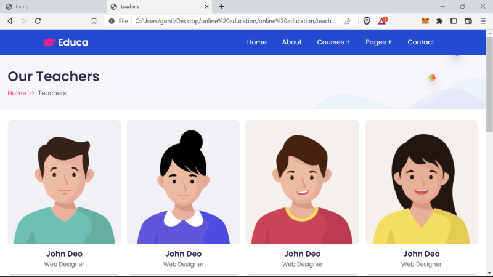Screen dimensions: 493x277
Task: Click the browser forward arrow
Action: pyautogui.click(x=23, y=21)
